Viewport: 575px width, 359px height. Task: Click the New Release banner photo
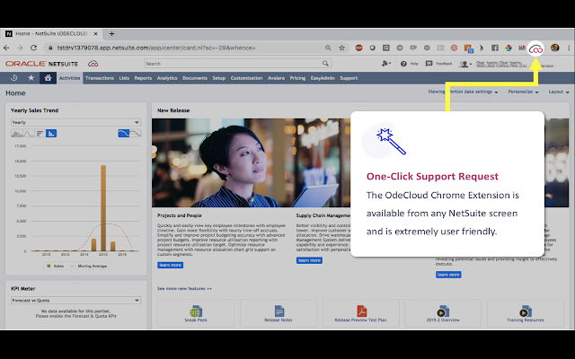[251, 162]
